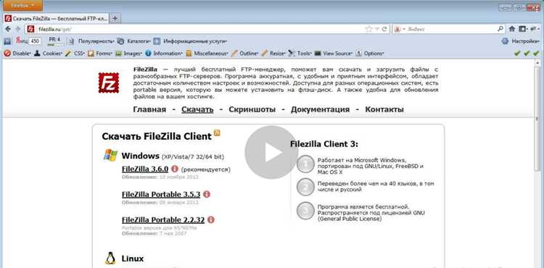
Task: Click the last green checkmark status icon
Action: pyautogui.click(x=536, y=54)
